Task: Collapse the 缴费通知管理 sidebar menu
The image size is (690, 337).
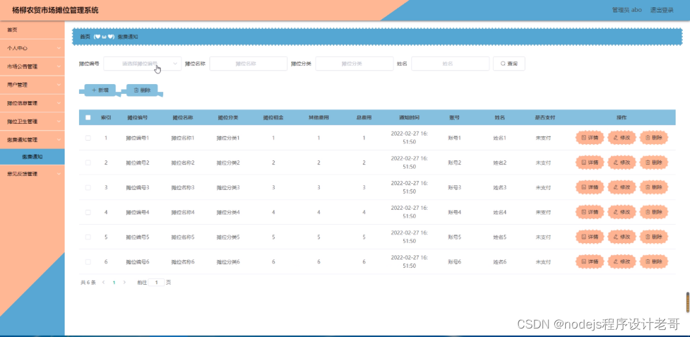Action: point(32,139)
